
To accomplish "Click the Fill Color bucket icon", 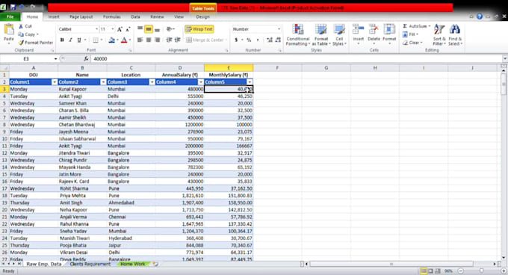I will 111,40.
